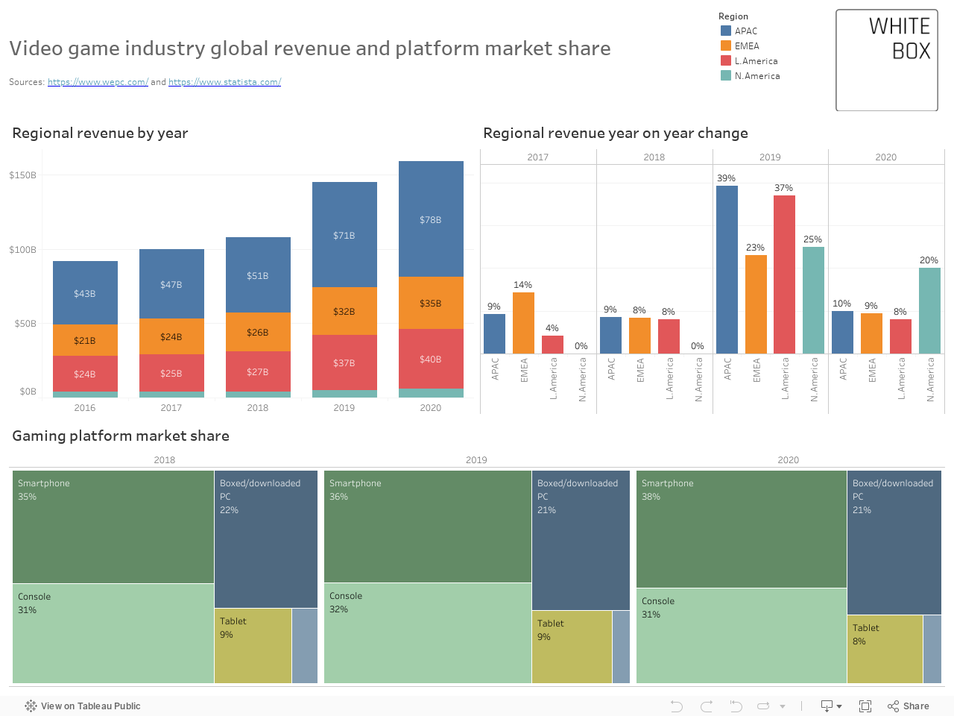Screen dimensions: 954x716
Task: Click the Tableau logo icon at bottom left
Action: 31,706
